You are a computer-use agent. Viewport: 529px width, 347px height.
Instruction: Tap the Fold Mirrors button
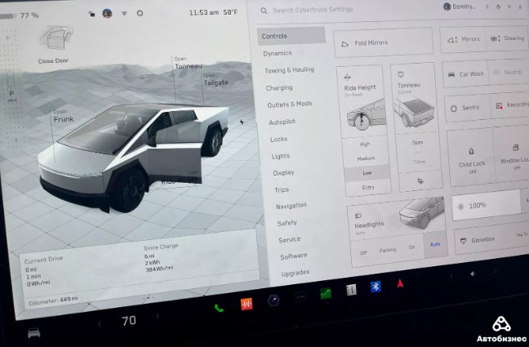pos(383,43)
